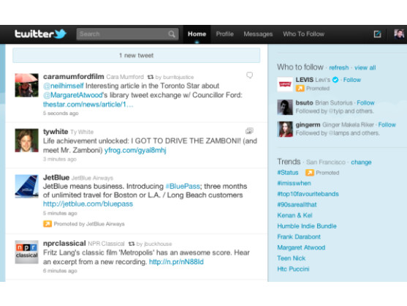Go to the Home tab

(197, 34)
